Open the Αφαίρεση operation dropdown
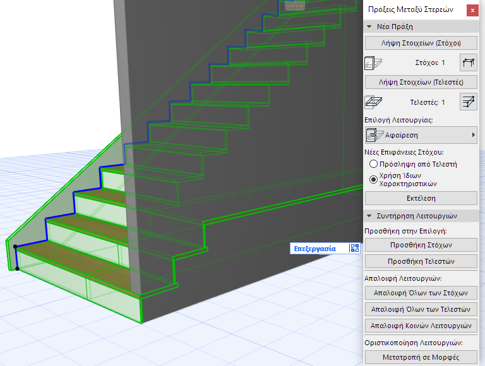The width and height of the screenshot is (485, 366). pyautogui.click(x=421, y=135)
